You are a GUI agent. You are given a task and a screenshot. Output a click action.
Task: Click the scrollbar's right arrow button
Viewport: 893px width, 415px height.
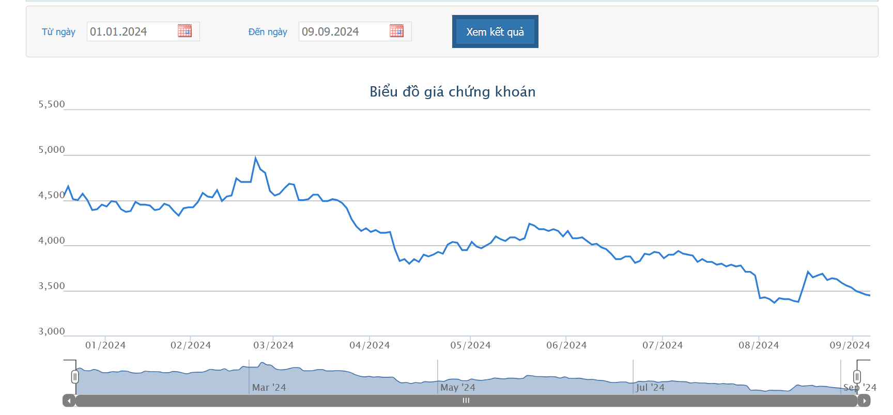(864, 401)
